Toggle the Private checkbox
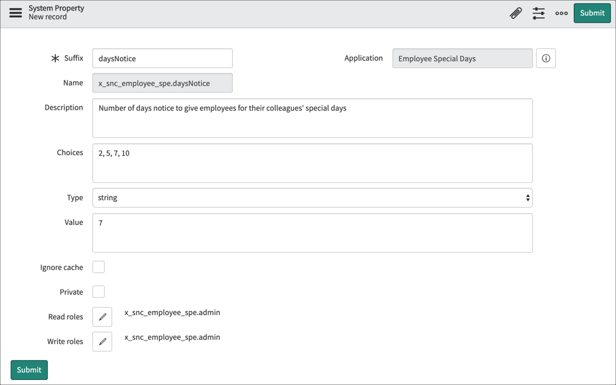 tap(98, 292)
